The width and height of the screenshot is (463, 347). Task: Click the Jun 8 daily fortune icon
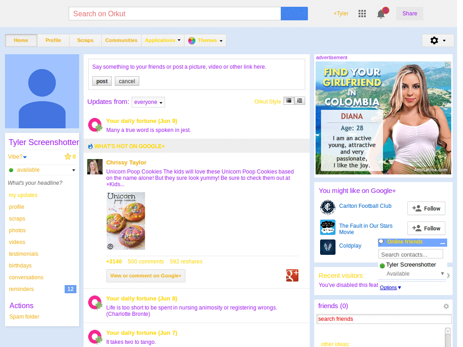tap(95, 303)
